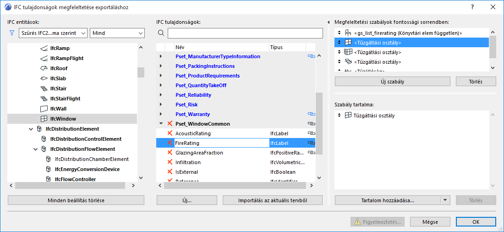Click 'Törlés' button beside 'Új szabály'
This screenshot has width=504, height=232.
click(x=476, y=82)
